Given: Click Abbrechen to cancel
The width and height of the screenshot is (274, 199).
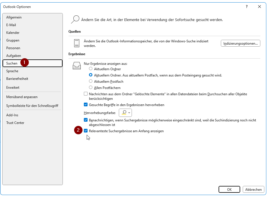Looking at the screenshot, I should coord(253,190).
